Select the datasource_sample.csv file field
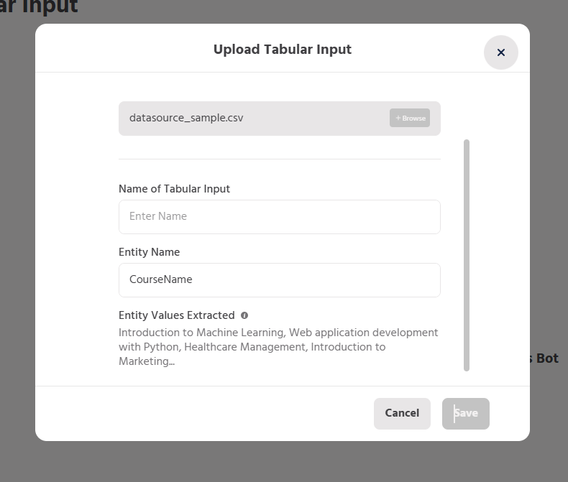Image resolution: width=568 pixels, height=482 pixels. pos(252,118)
